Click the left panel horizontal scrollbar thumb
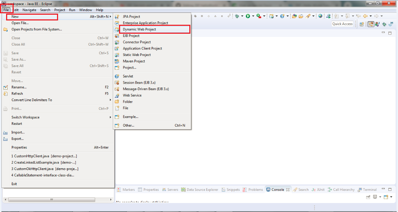Screen dimensions: 398x212 (52, 199)
